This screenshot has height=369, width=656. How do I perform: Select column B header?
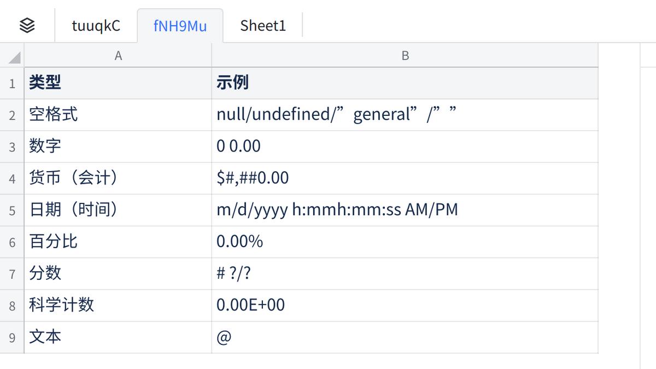point(405,55)
